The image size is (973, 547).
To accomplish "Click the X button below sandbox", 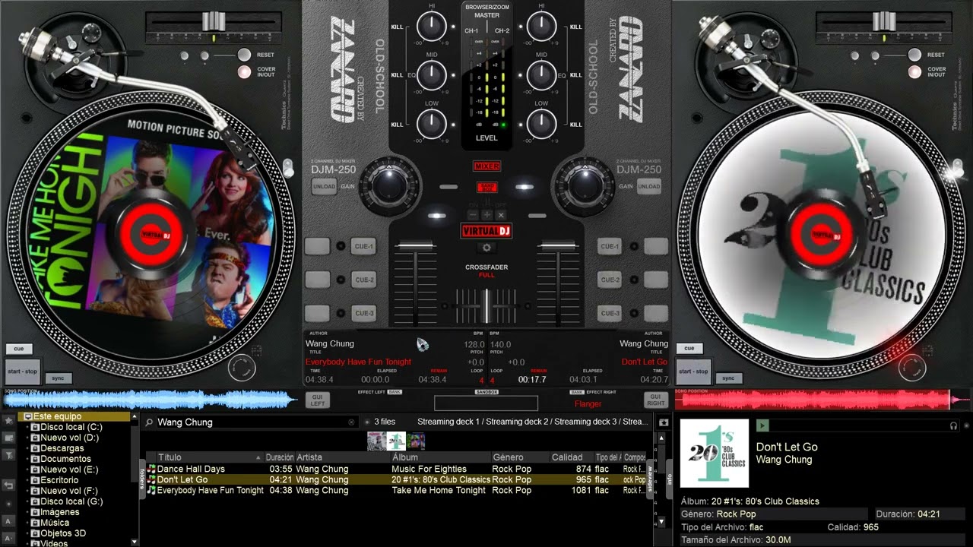I will (x=500, y=215).
